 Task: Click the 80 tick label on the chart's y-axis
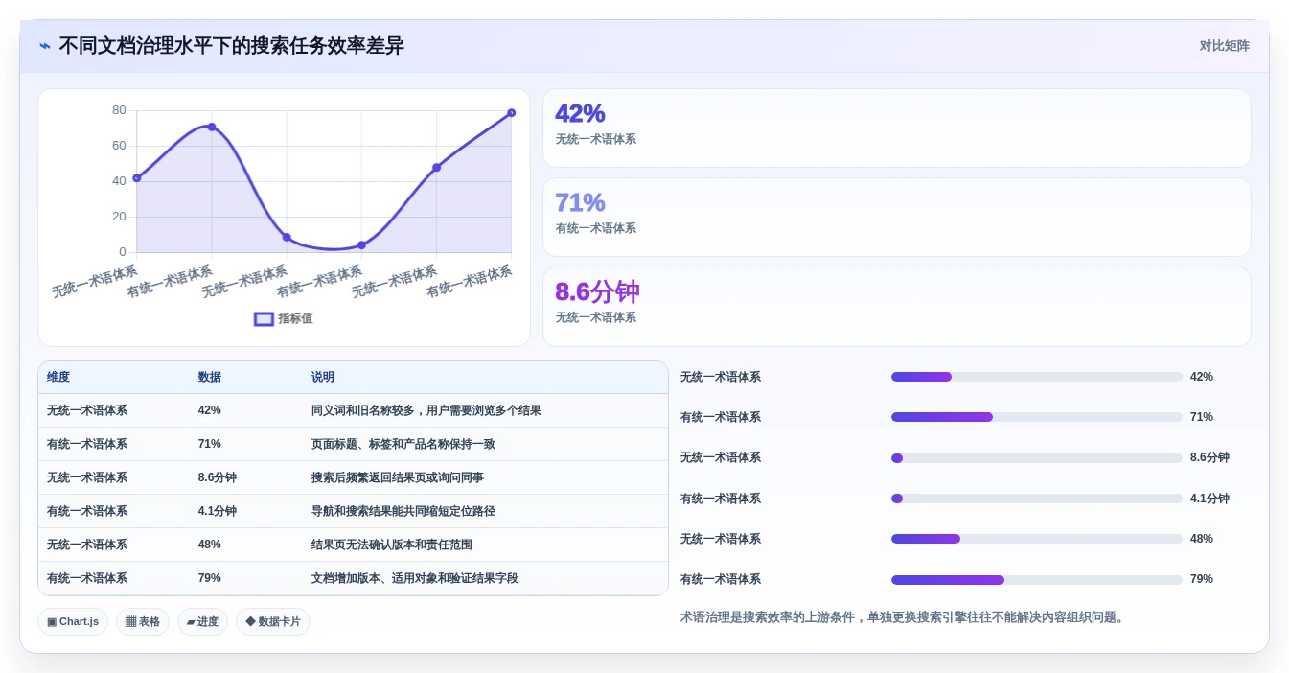[x=119, y=110]
